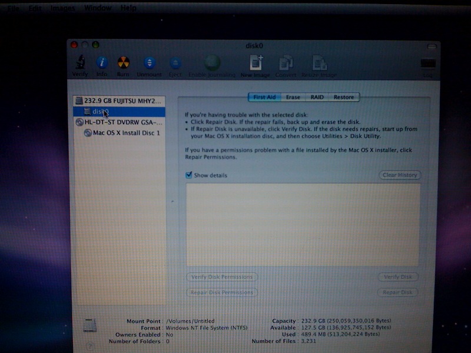Switch to the First Aid tab
Screen dimensions: 471x353
[264, 97]
